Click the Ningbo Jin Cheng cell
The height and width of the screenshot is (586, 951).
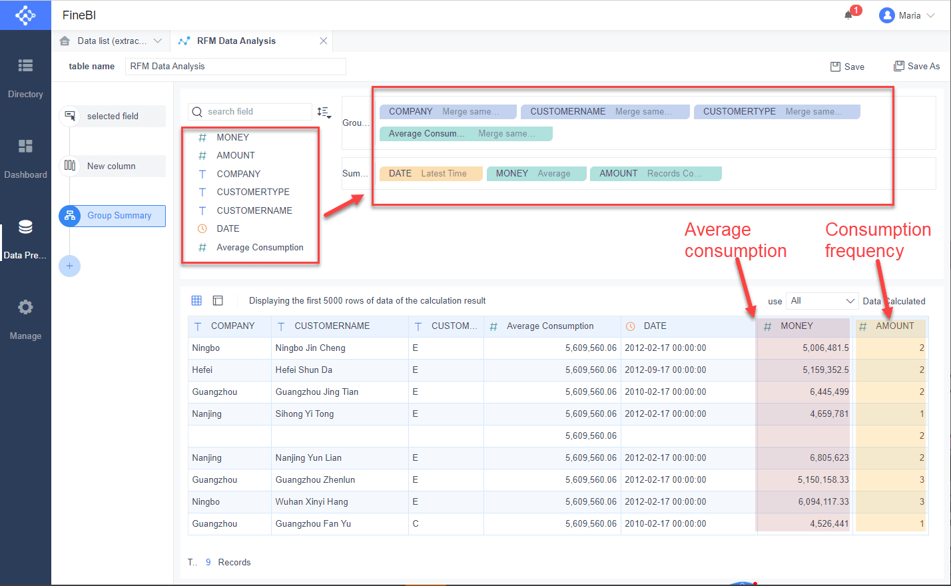click(340, 348)
